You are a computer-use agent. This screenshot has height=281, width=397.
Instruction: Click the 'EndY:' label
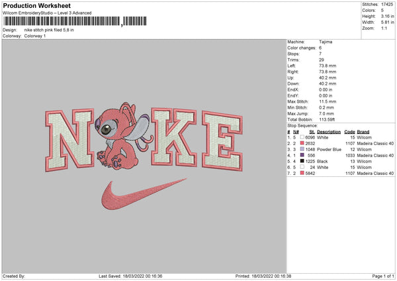(293, 95)
